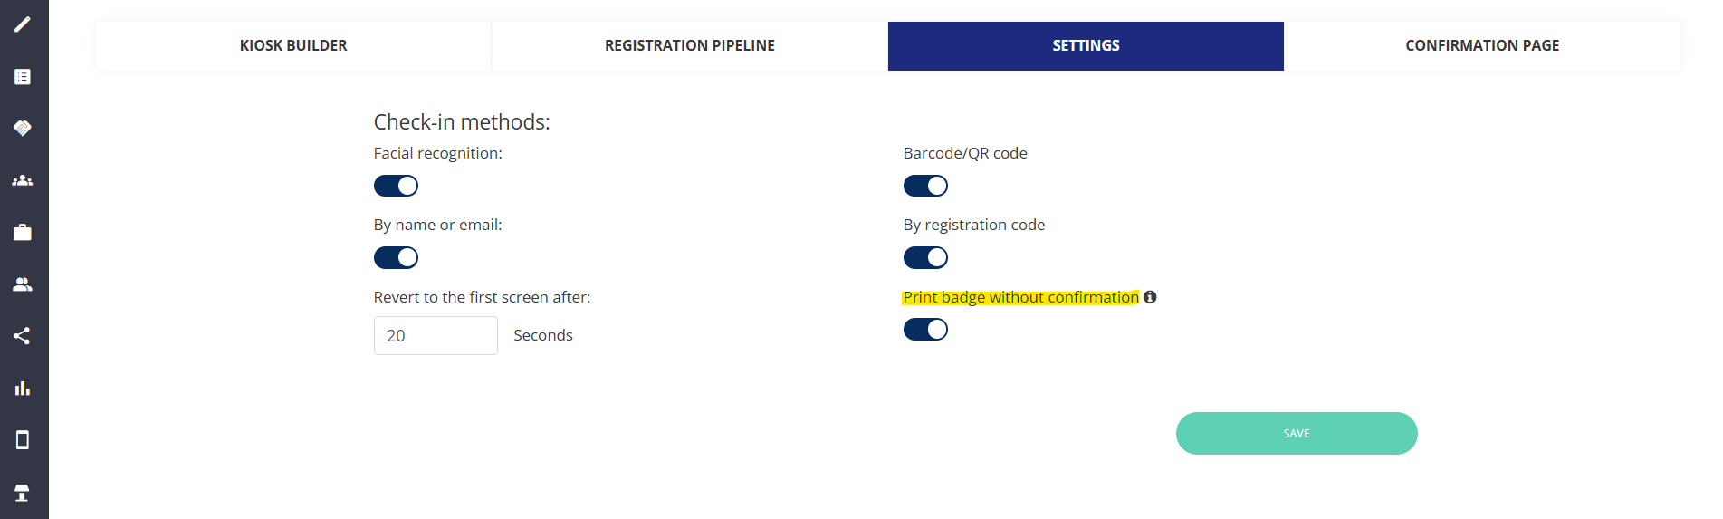The width and height of the screenshot is (1723, 519).
Task: Click the mobile phone icon in sidebar
Action: [23, 440]
